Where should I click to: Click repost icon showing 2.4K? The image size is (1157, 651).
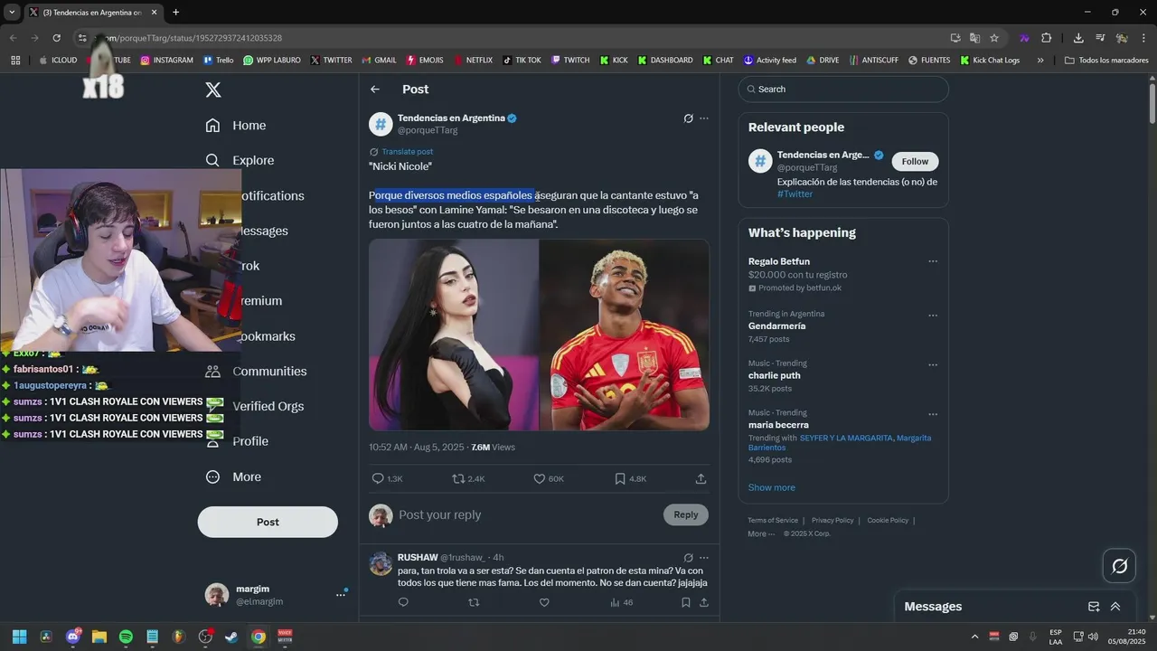point(468,478)
